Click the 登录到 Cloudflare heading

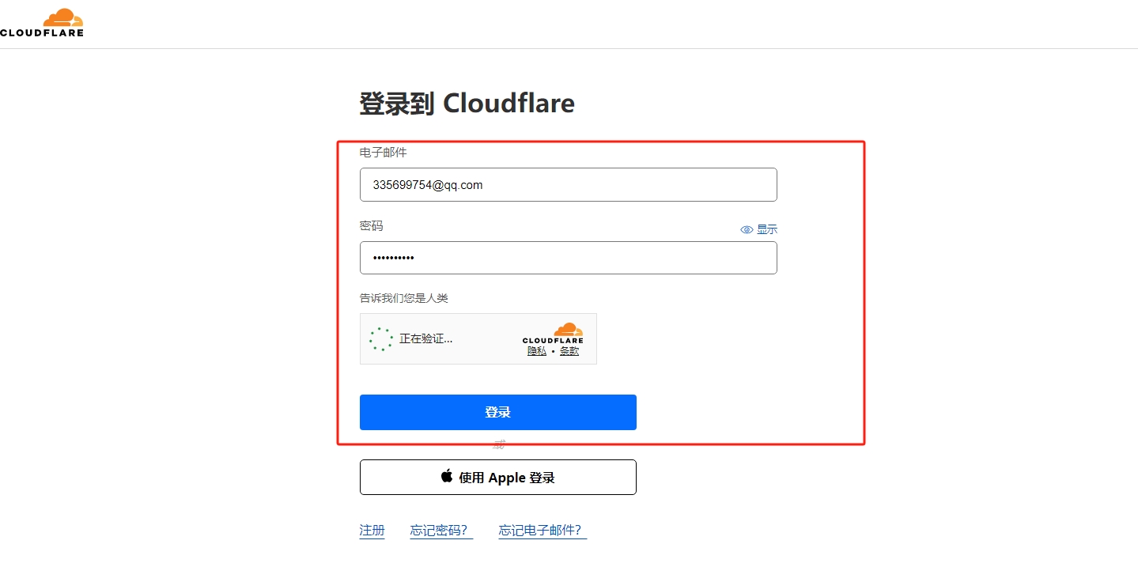tap(467, 104)
